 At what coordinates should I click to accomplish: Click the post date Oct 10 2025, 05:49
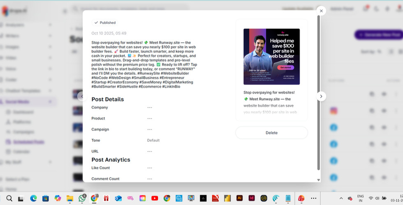109,33
